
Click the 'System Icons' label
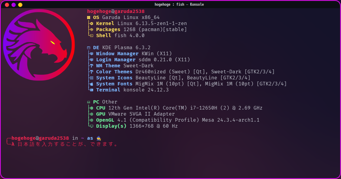(x=114, y=78)
